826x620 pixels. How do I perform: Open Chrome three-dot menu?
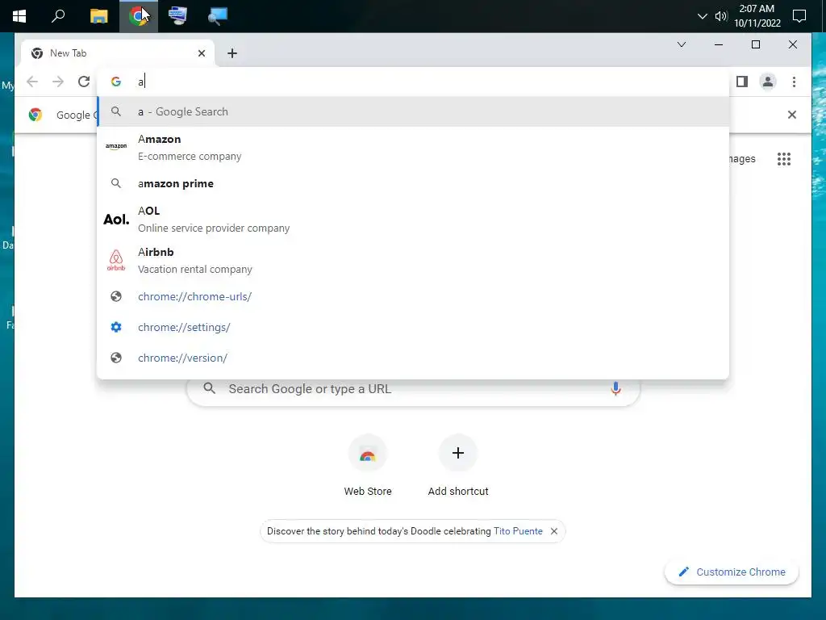[794, 82]
